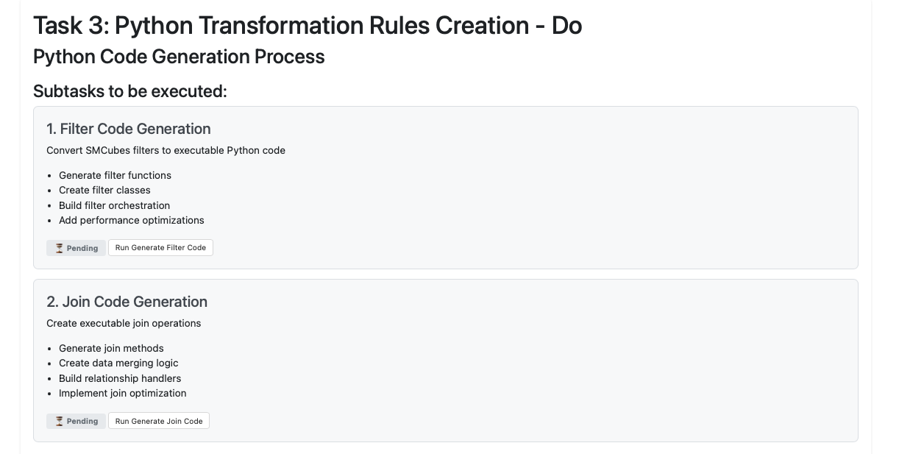The image size is (899, 454).
Task: Click the 'Build filter orchestration' bullet item
Action: (114, 205)
